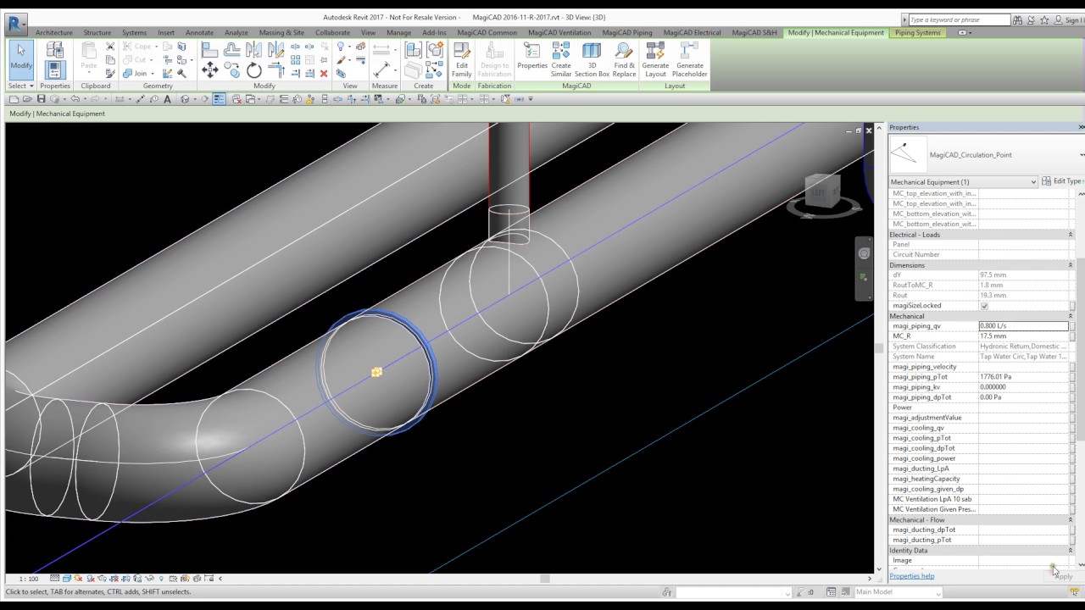
Task: Open the Revit application menu button
Action: click(x=16, y=23)
